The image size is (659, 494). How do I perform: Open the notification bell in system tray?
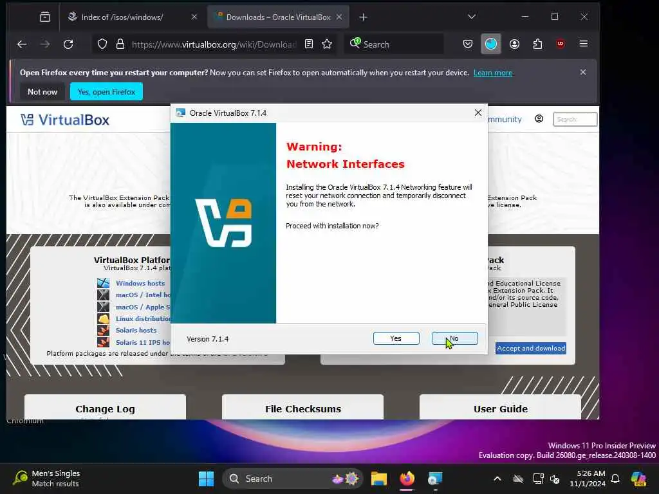[x=615, y=479]
